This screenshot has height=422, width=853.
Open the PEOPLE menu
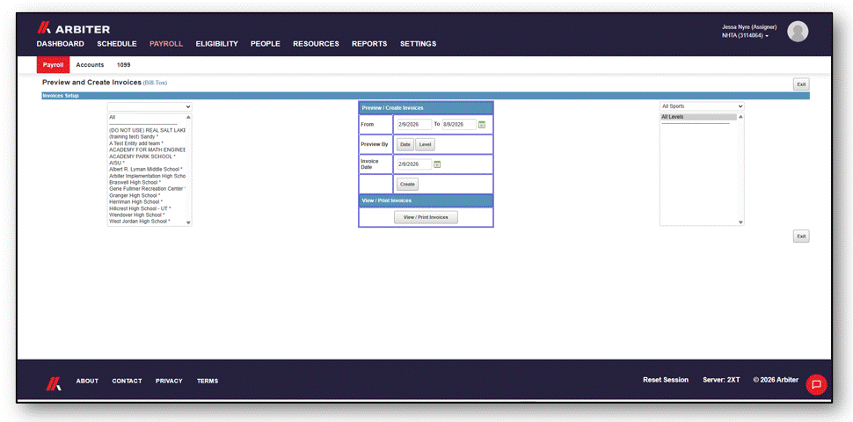pyautogui.click(x=266, y=44)
